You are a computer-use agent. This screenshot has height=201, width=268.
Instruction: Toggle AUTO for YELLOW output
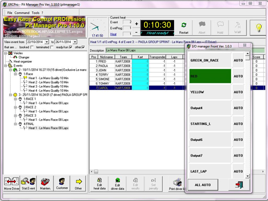click(238, 92)
